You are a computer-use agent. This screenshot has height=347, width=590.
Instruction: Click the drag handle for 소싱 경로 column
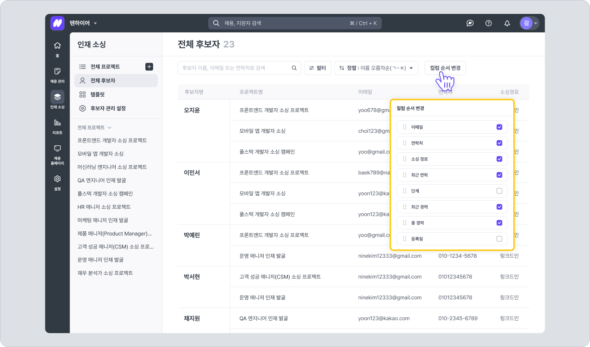404,159
